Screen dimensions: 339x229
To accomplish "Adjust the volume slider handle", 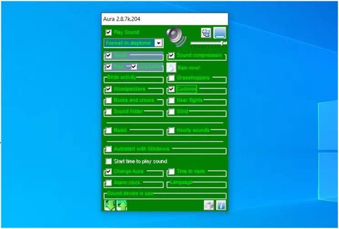I will click(222, 43).
